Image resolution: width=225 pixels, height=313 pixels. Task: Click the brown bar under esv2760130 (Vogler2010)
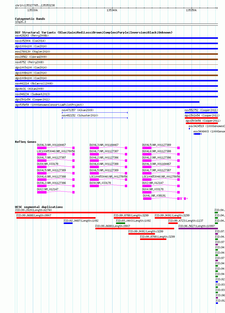(x=116, y=54)
